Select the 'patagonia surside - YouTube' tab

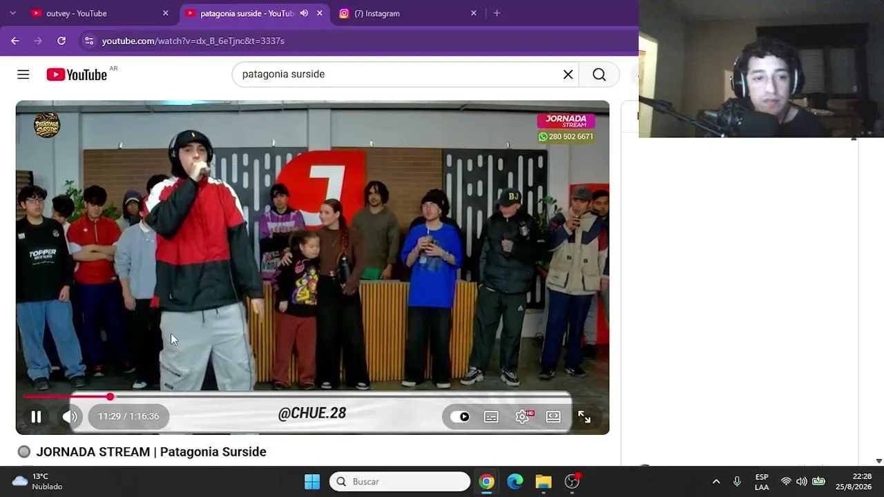(x=247, y=13)
